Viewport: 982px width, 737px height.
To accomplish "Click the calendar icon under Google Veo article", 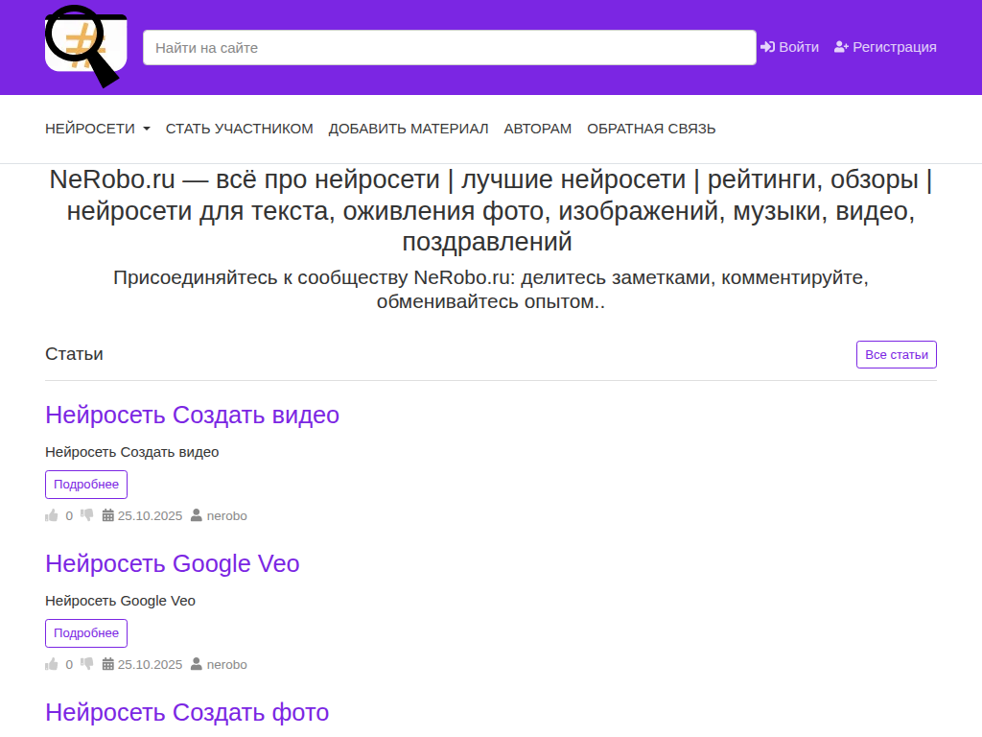I will 106,664.
